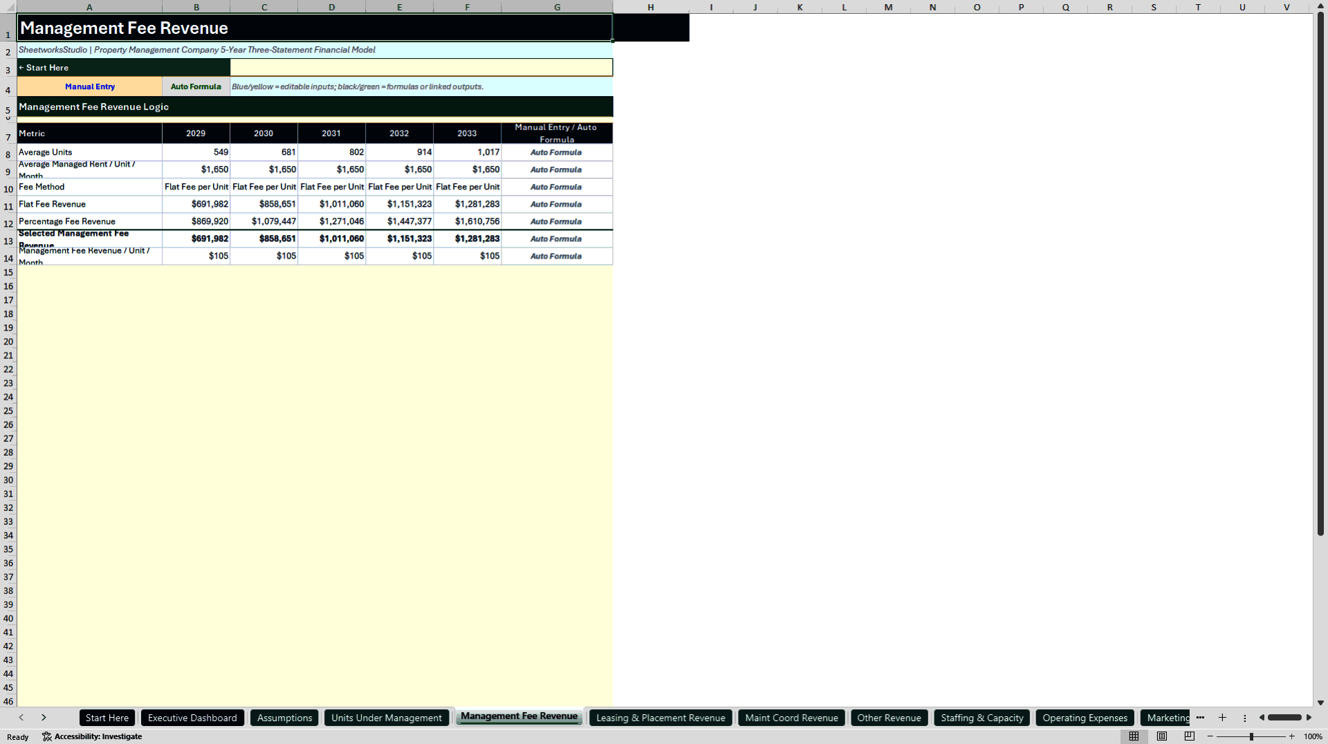The width and height of the screenshot is (1328, 744).
Task: Click horizontal scrollbar left arrow
Action: click(1262, 718)
